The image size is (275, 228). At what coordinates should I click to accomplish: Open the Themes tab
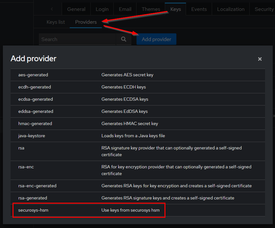pos(151,9)
